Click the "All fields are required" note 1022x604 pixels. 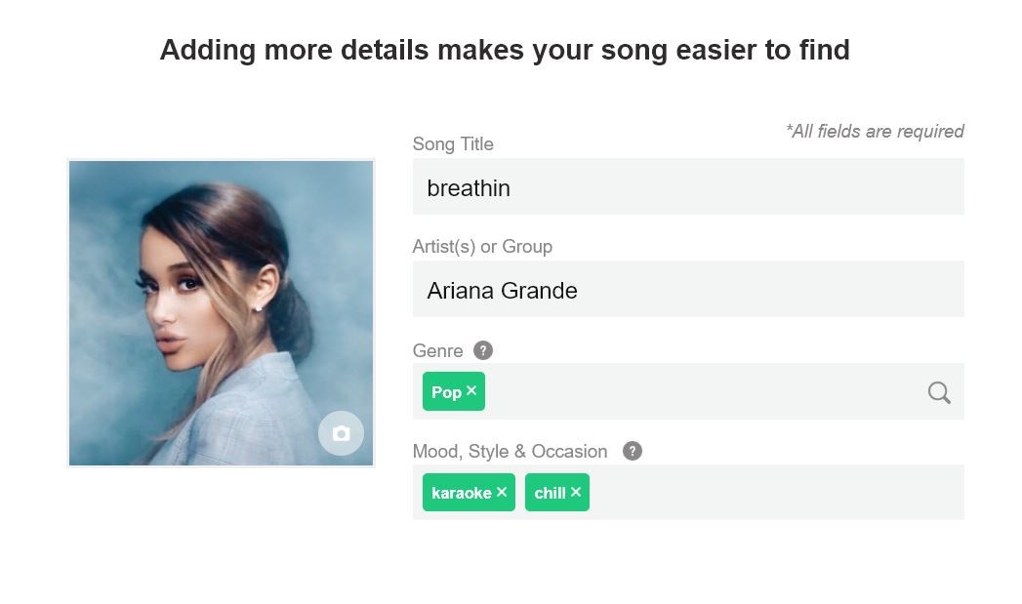(x=875, y=132)
